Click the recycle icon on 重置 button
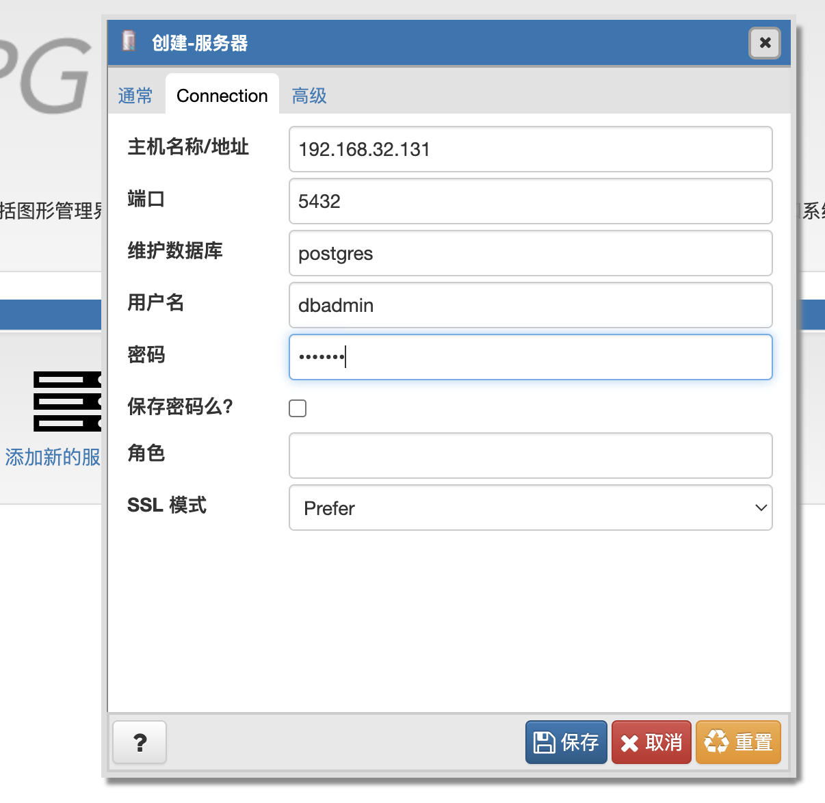825x803 pixels. (716, 741)
